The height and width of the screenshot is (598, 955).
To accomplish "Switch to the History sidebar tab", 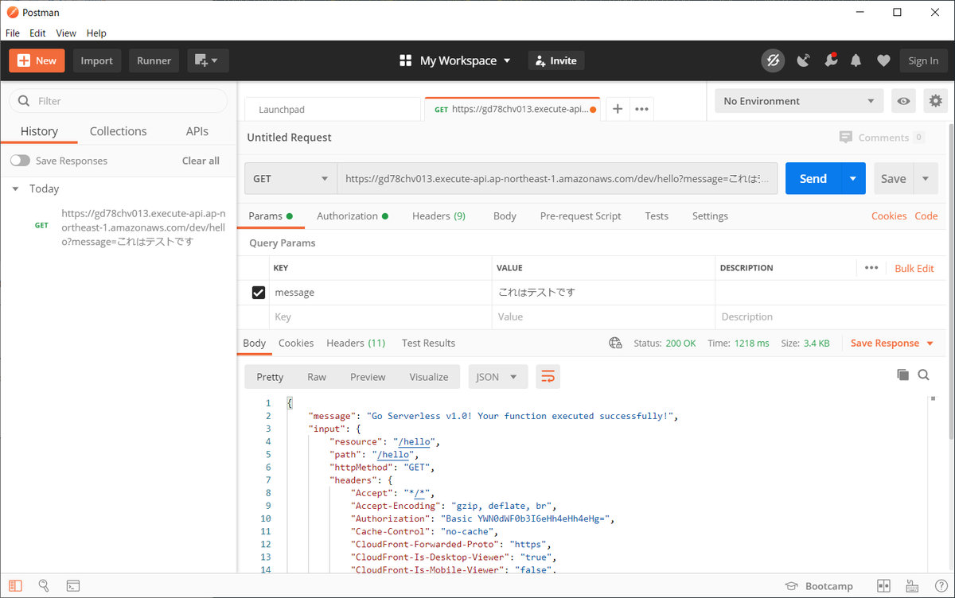I will pos(39,131).
